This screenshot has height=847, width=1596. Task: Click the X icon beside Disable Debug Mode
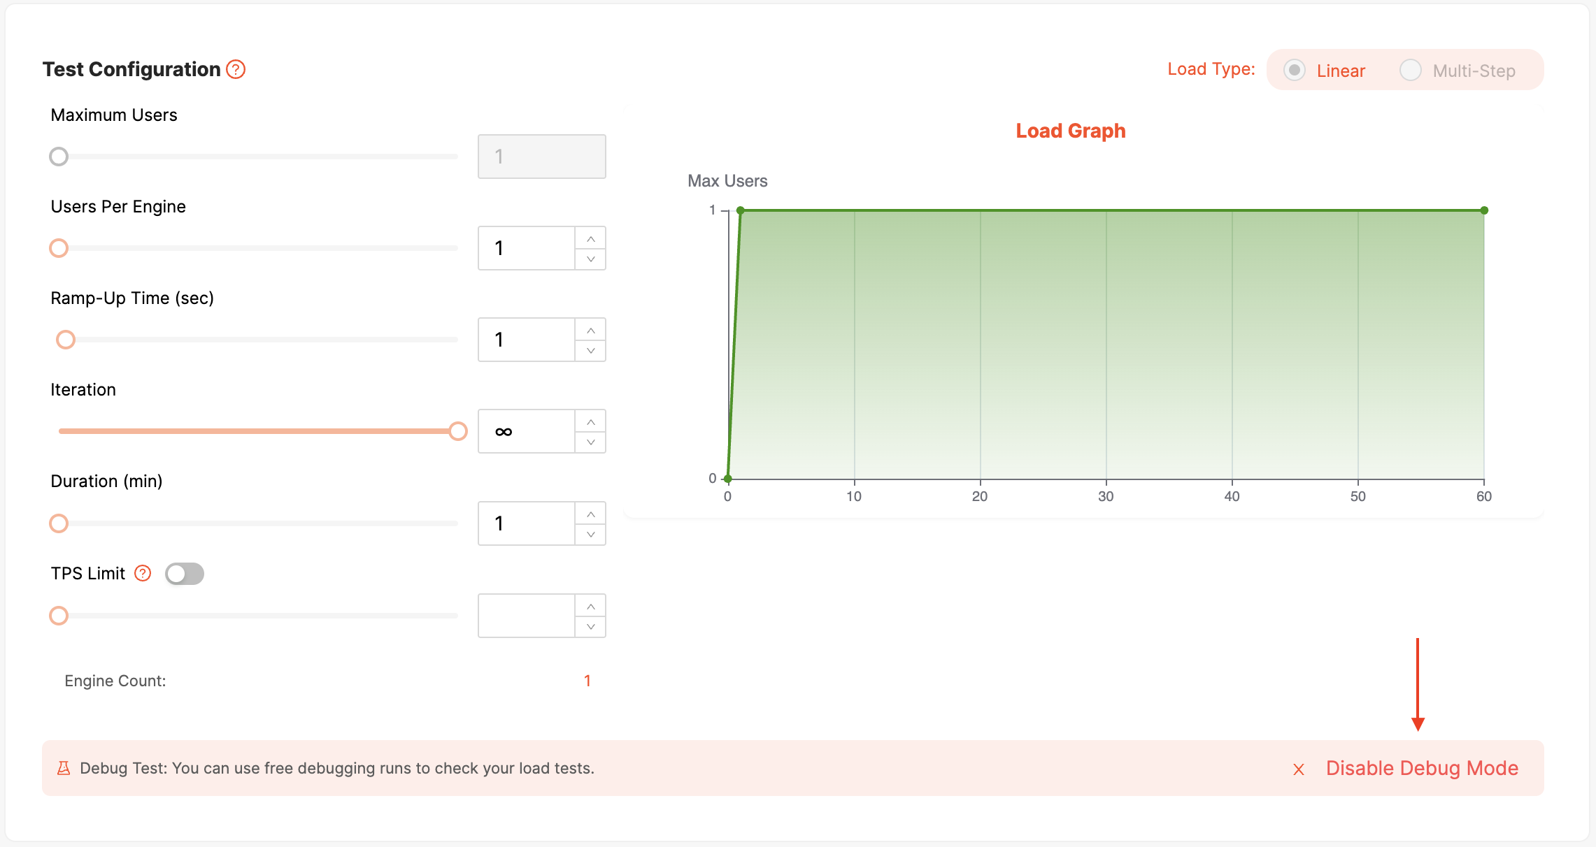(x=1299, y=769)
